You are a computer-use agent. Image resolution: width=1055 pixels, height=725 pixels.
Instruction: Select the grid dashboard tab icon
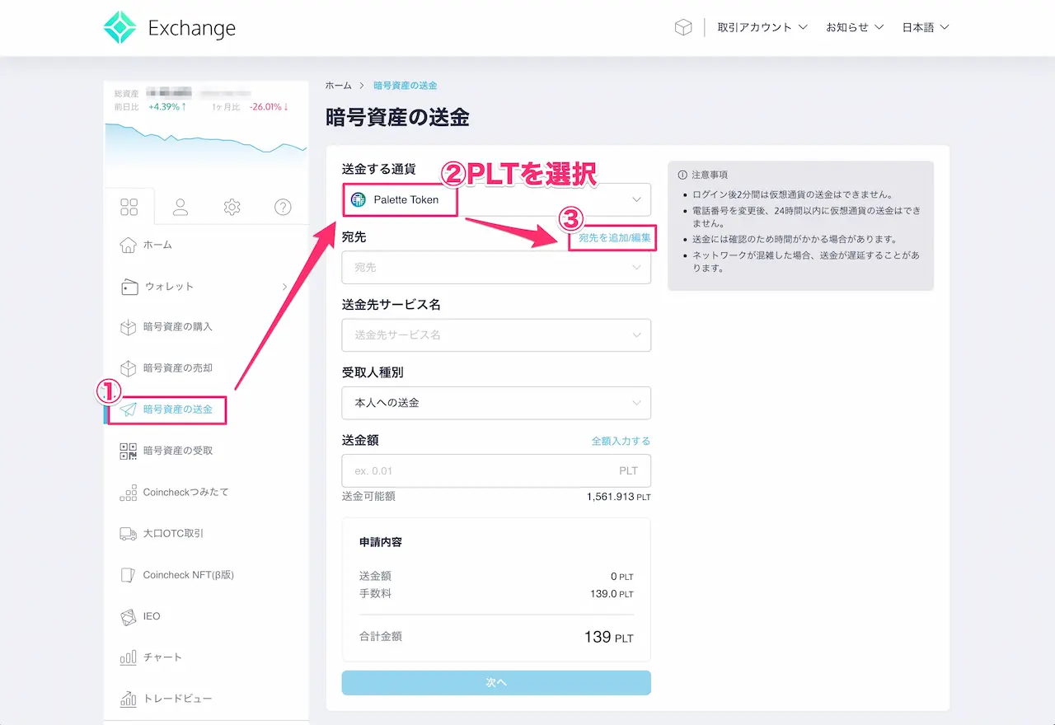click(x=129, y=207)
